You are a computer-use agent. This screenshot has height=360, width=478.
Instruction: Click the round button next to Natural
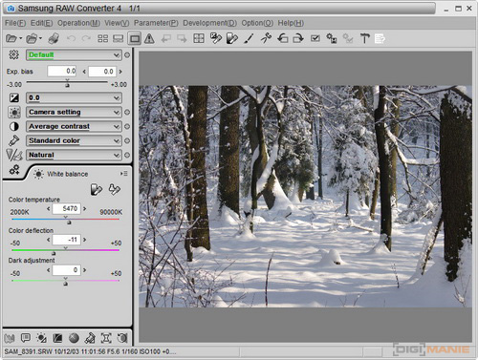(x=127, y=155)
